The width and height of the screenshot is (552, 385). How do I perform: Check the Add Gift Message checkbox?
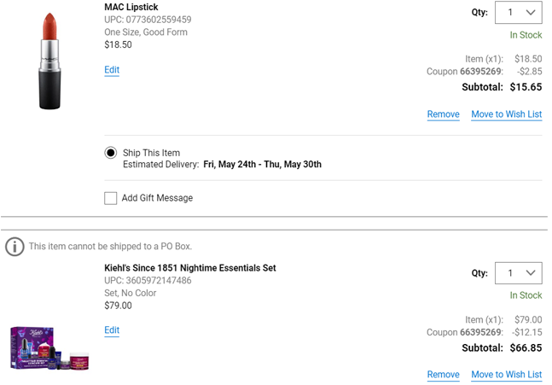coord(111,198)
